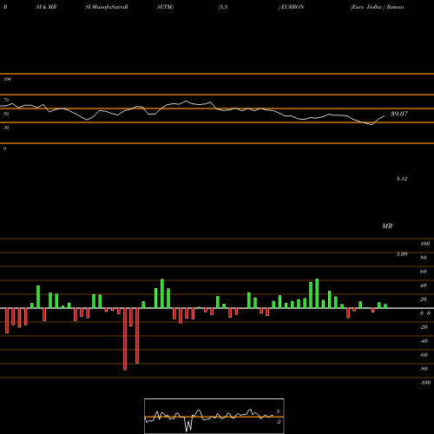Click the RSI axis 30 level label
The width and height of the screenshot is (434, 434).
point(6,128)
